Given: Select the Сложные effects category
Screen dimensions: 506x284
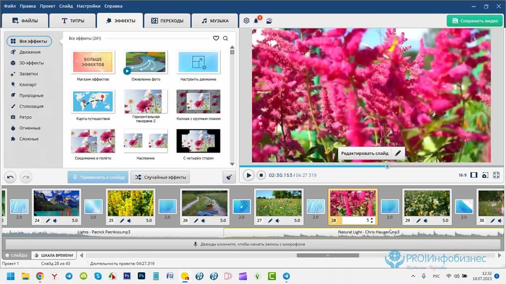Looking at the screenshot, I should pyautogui.click(x=29, y=139).
